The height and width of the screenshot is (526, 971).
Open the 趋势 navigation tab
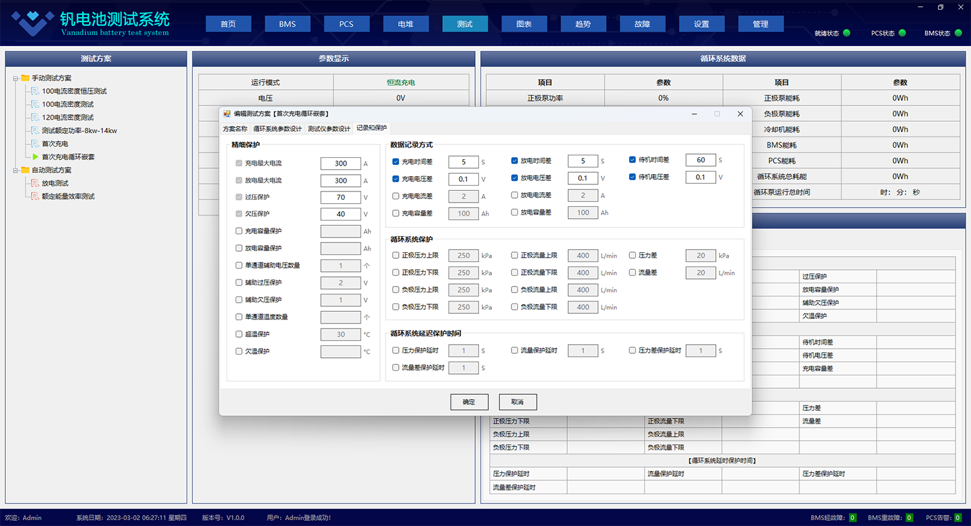point(583,24)
